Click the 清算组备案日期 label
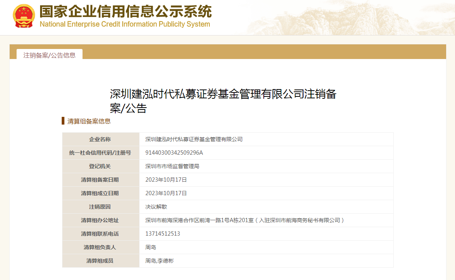 [x=100, y=180]
